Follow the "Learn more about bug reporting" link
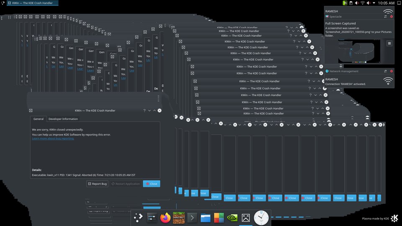The image size is (402, 226). click(x=53, y=139)
